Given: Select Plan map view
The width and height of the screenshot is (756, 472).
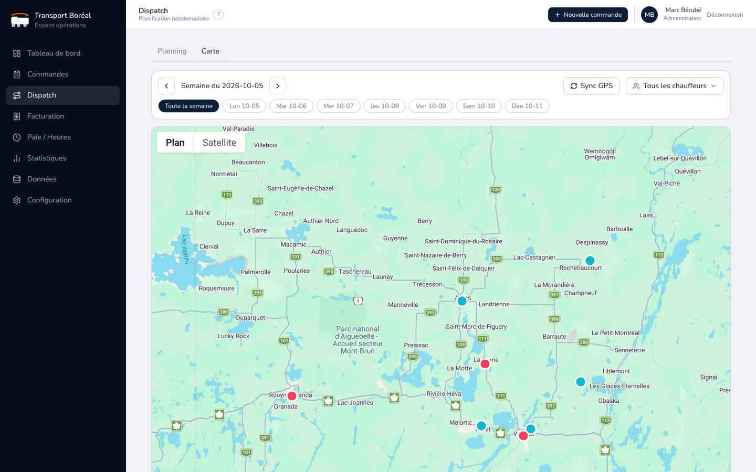Looking at the screenshot, I should tap(175, 143).
